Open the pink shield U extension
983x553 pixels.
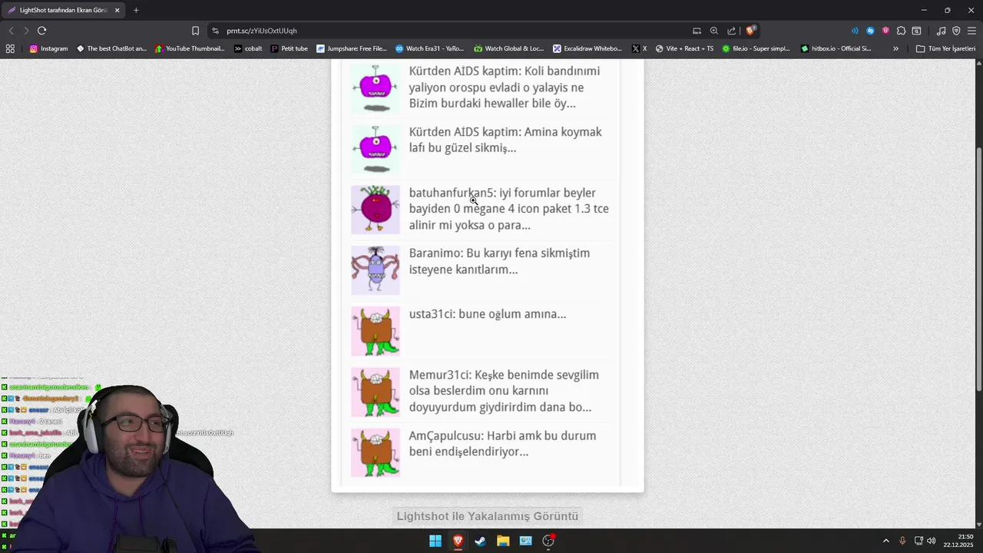pyautogui.click(x=885, y=31)
